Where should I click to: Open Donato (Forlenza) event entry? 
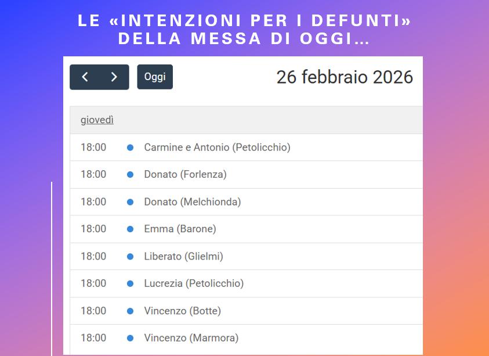(x=185, y=174)
